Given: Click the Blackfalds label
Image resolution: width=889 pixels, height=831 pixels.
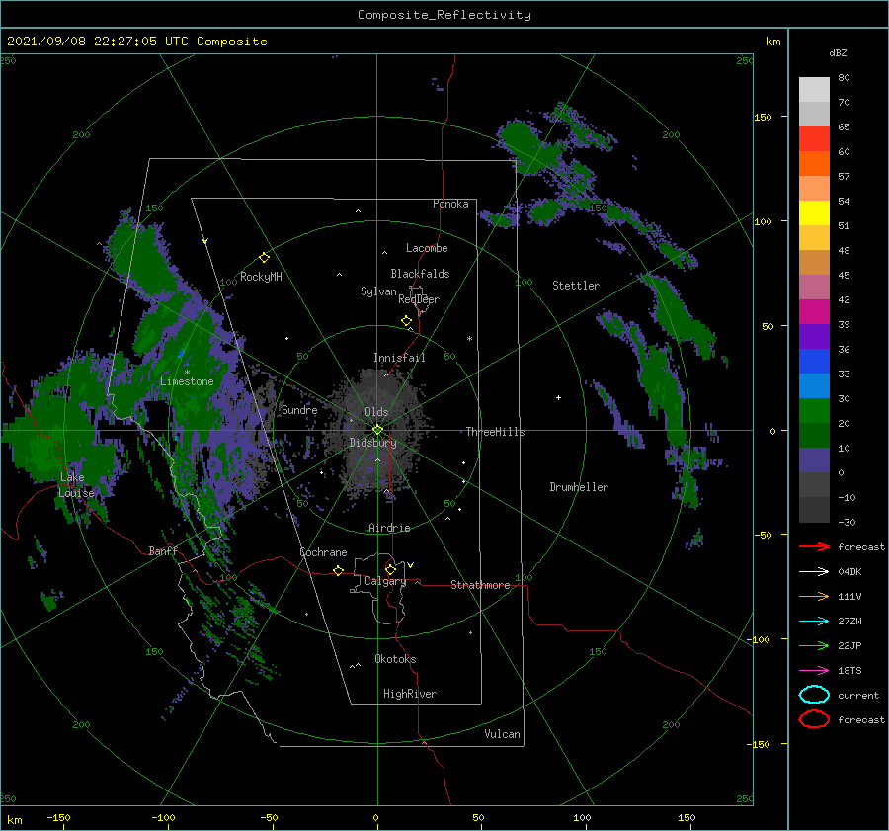Looking at the screenshot, I should [420, 274].
